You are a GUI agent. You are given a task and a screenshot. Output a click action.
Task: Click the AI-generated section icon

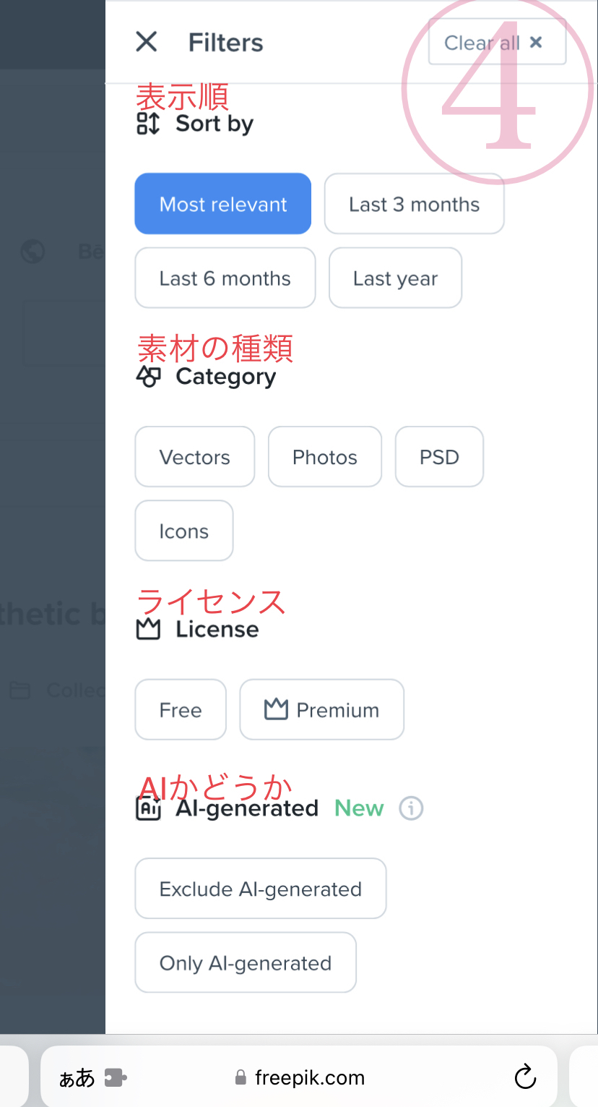click(x=148, y=808)
